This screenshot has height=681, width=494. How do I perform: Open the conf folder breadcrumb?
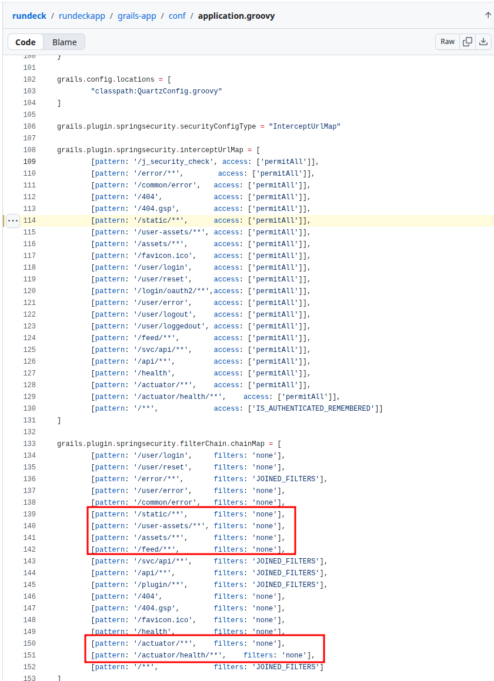[177, 16]
